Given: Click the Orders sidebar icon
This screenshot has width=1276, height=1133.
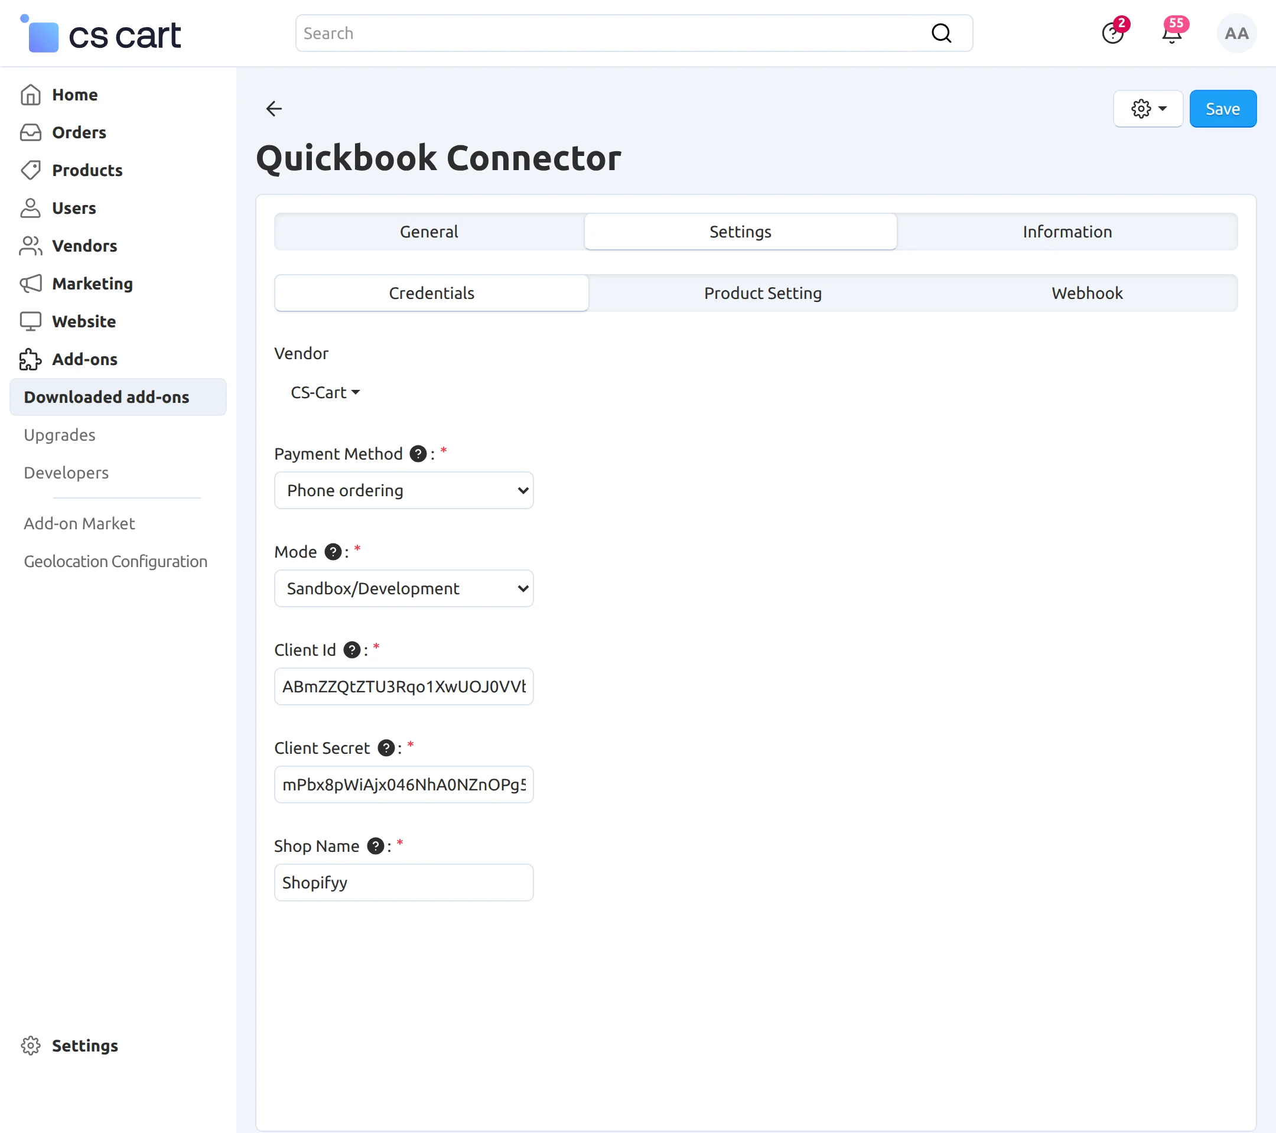Looking at the screenshot, I should (x=30, y=132).
